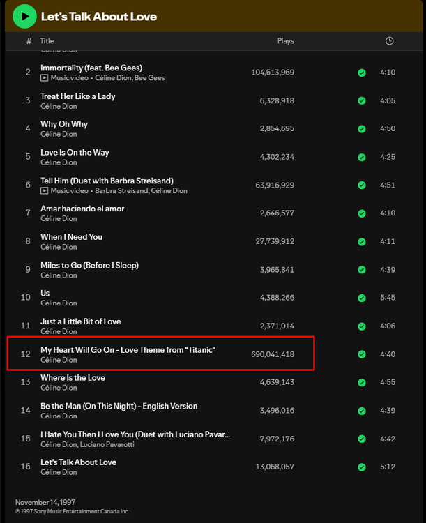Click the checkmark icon for Be the Man

pos(362,411)
